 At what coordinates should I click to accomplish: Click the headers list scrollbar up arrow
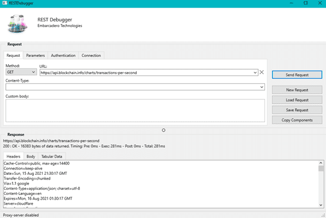tap(321, 163)
